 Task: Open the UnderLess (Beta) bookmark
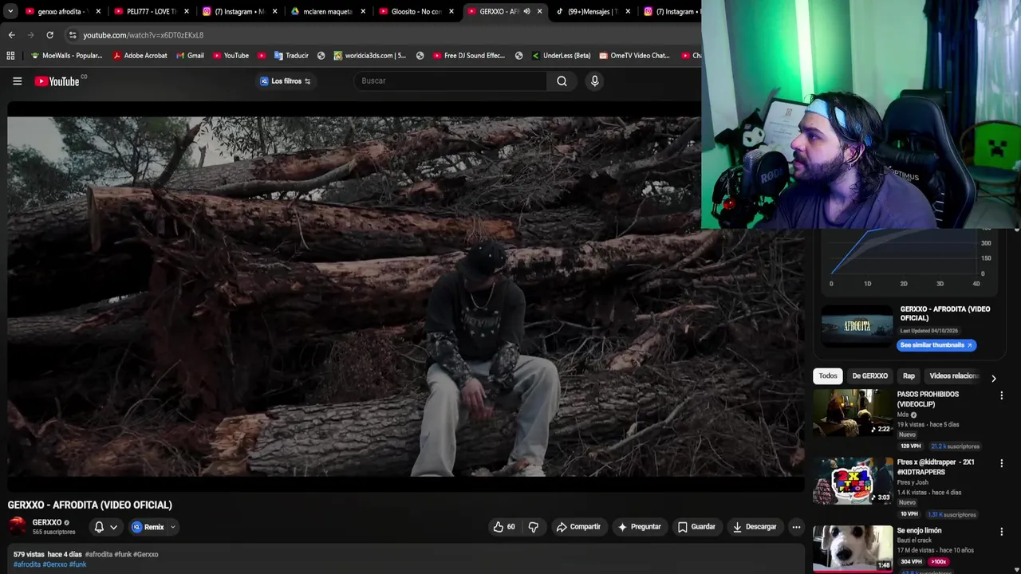561,56
